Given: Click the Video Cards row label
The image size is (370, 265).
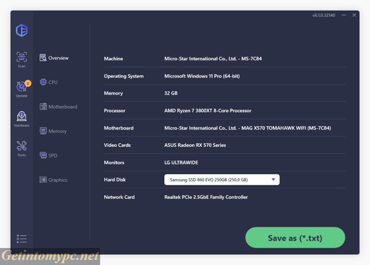Looking at the screenshot, I should click(117, 145).
